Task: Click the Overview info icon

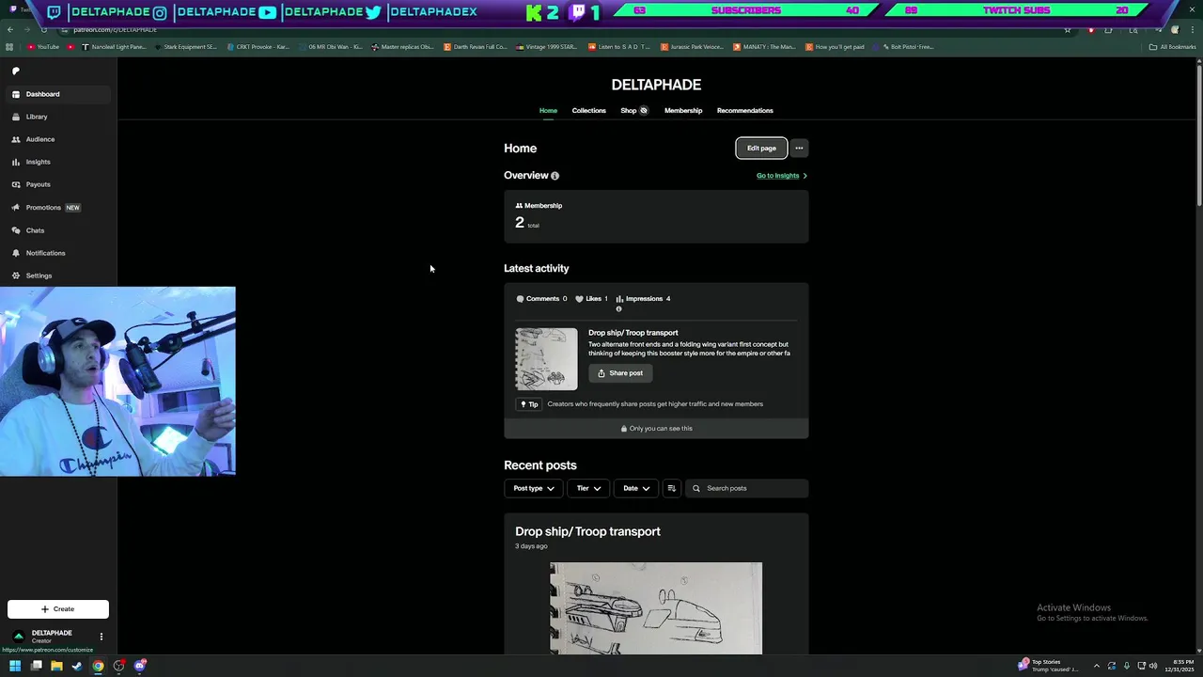Action: [x=555, y=176]
